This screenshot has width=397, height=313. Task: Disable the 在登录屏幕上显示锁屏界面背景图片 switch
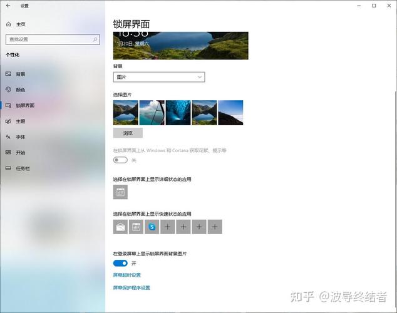pyautogui.click(x=120, y=264)
